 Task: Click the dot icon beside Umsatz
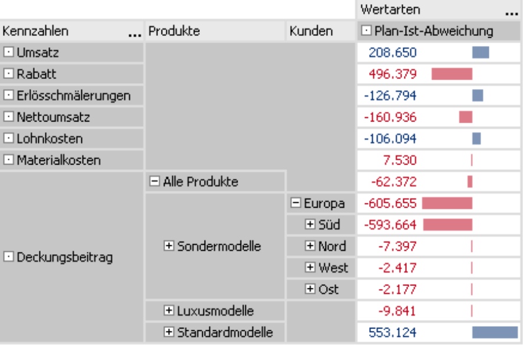(x=8, y=52)
